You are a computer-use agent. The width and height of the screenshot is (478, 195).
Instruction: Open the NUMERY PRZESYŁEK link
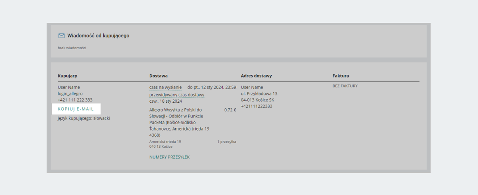pyautogui.click(x=169, y=157)
